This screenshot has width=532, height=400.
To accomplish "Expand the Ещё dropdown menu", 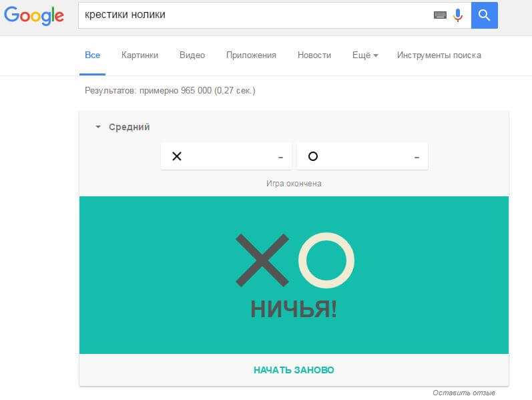I will point(365,55).
